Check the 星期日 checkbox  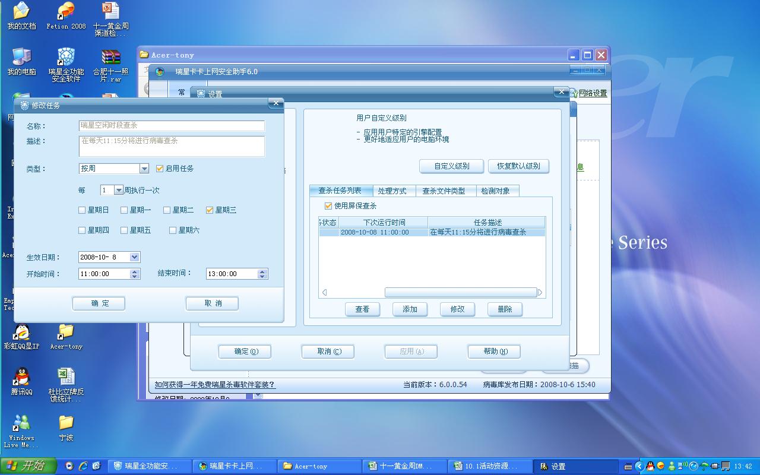pos(82,210)
